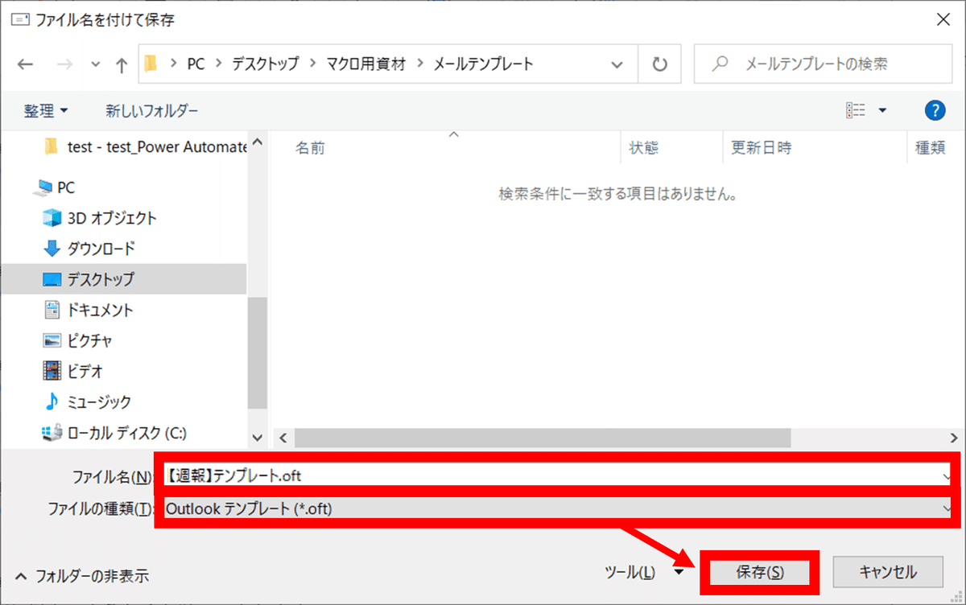This screenshot has height=605, width=966.
Task: Open the view options dropdown arrow
Action: point(882,110)
